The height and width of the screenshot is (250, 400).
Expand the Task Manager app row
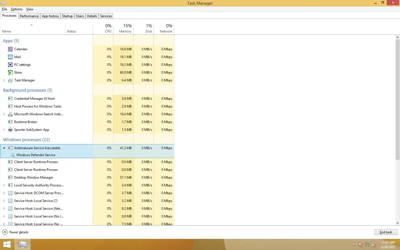4,80
